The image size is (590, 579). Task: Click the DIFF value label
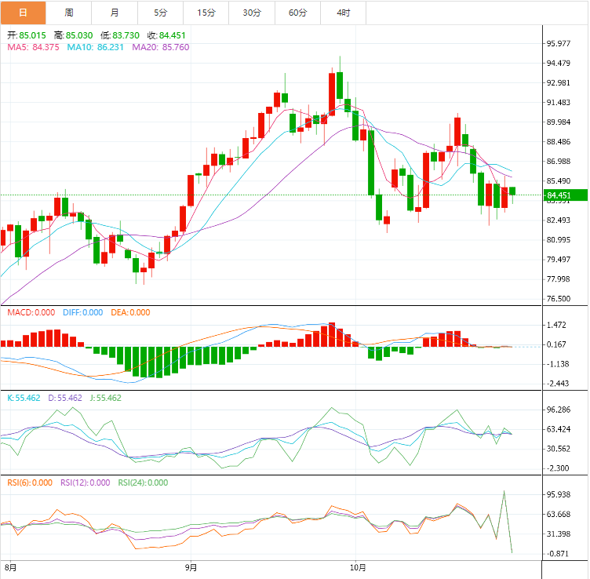pos(83,312)
